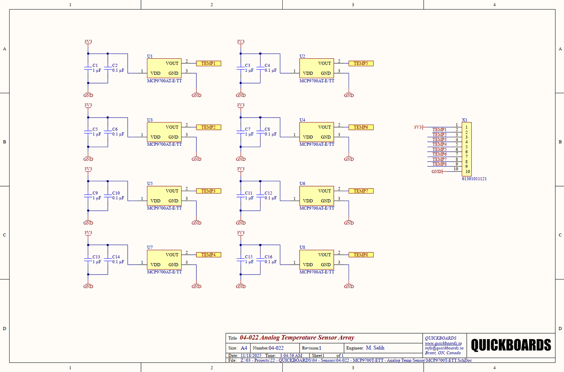Viewport: 564px width, 372px height.
Task: Select the Analog Temperature Sensor Array title text
Action: [297, 338]
